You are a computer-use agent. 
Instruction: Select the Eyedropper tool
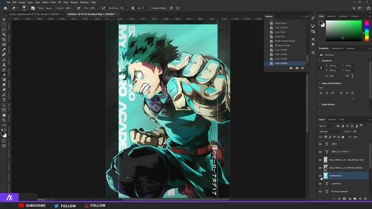coord(4,49)
